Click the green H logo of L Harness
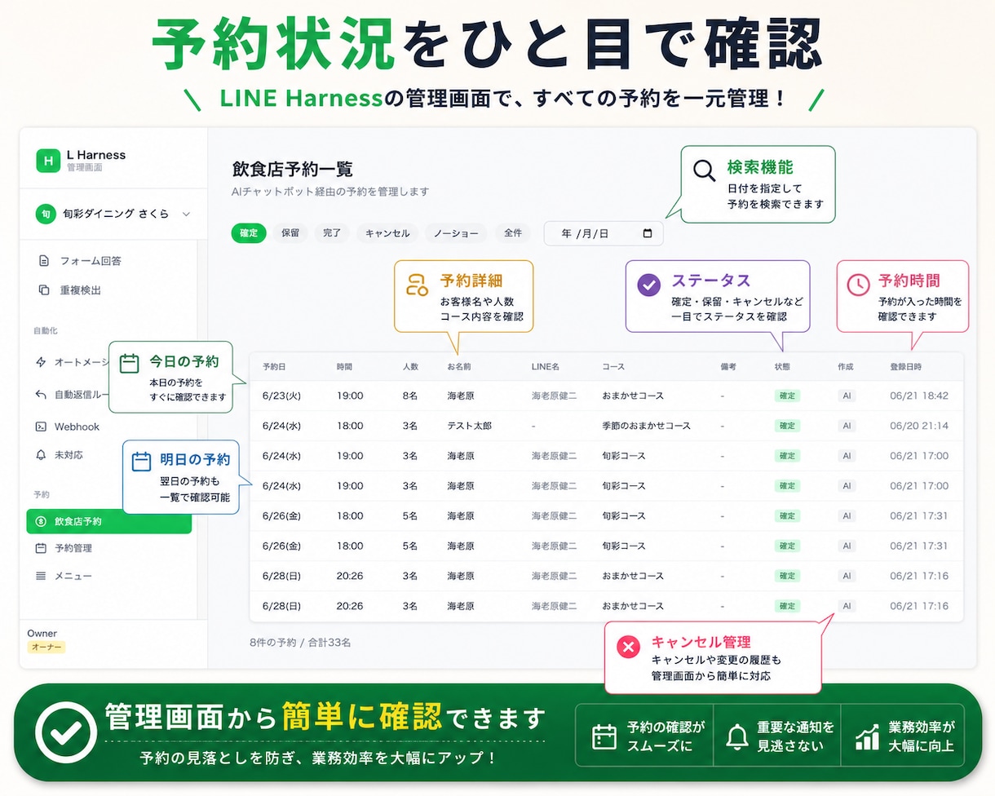 [x=48, y=160]
